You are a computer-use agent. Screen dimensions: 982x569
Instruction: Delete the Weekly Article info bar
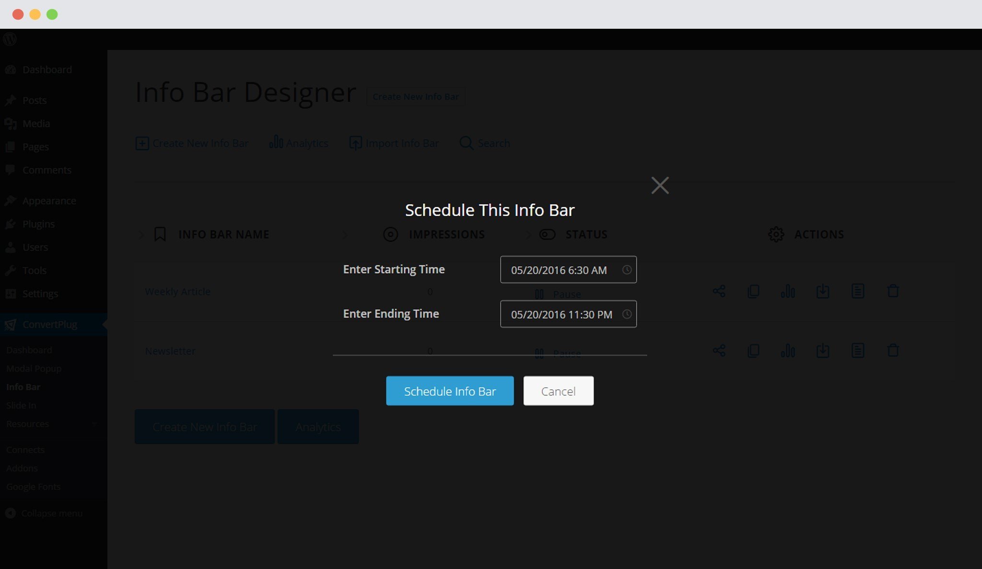coord(893,291)
